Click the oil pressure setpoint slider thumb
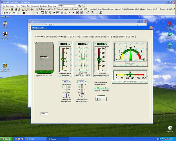This screenshot has height=141, width=176. tap(83, 59)
